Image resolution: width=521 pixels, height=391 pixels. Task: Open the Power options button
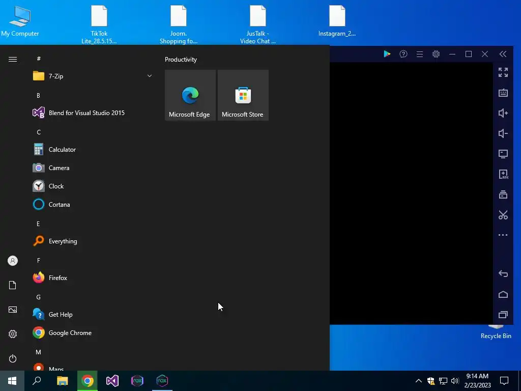[x=13, y=358]
